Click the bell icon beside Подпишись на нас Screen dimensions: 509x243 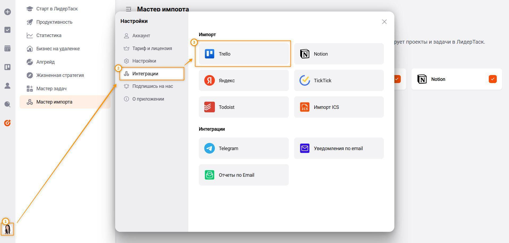coord(127,86)
